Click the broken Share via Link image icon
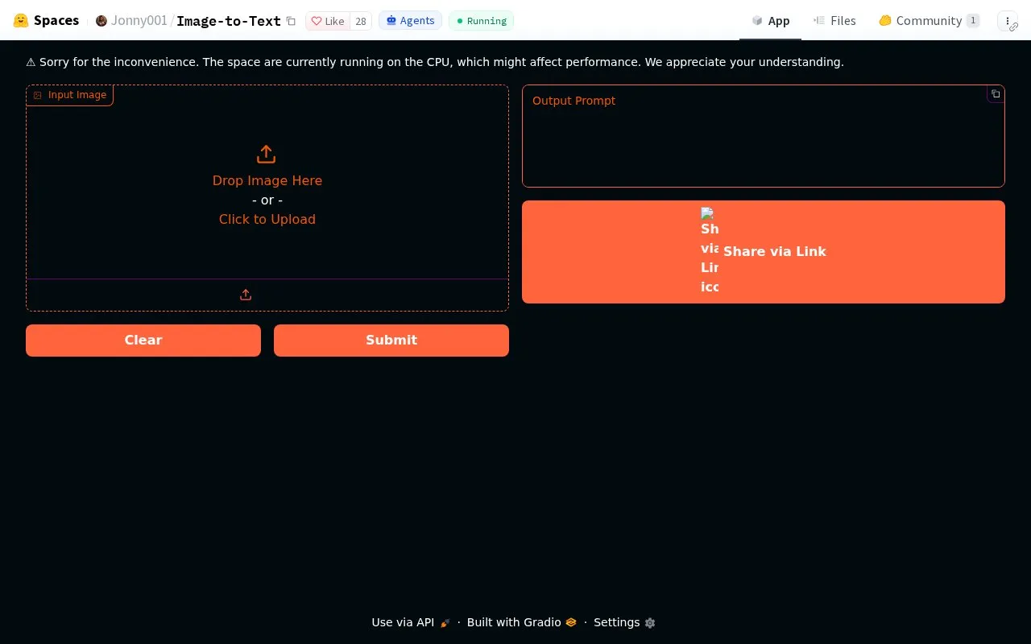Screen dimensions: 1031x644 click(x=710, y=251)
